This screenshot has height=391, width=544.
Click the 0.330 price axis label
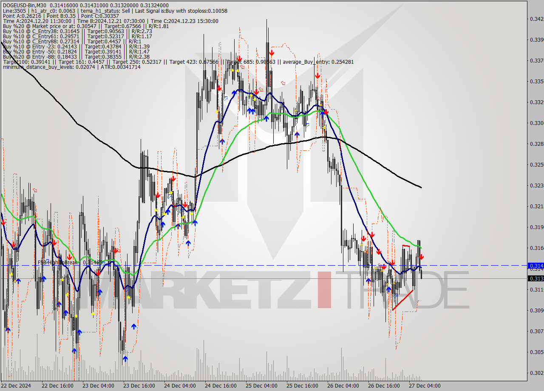tap(536, 123)
